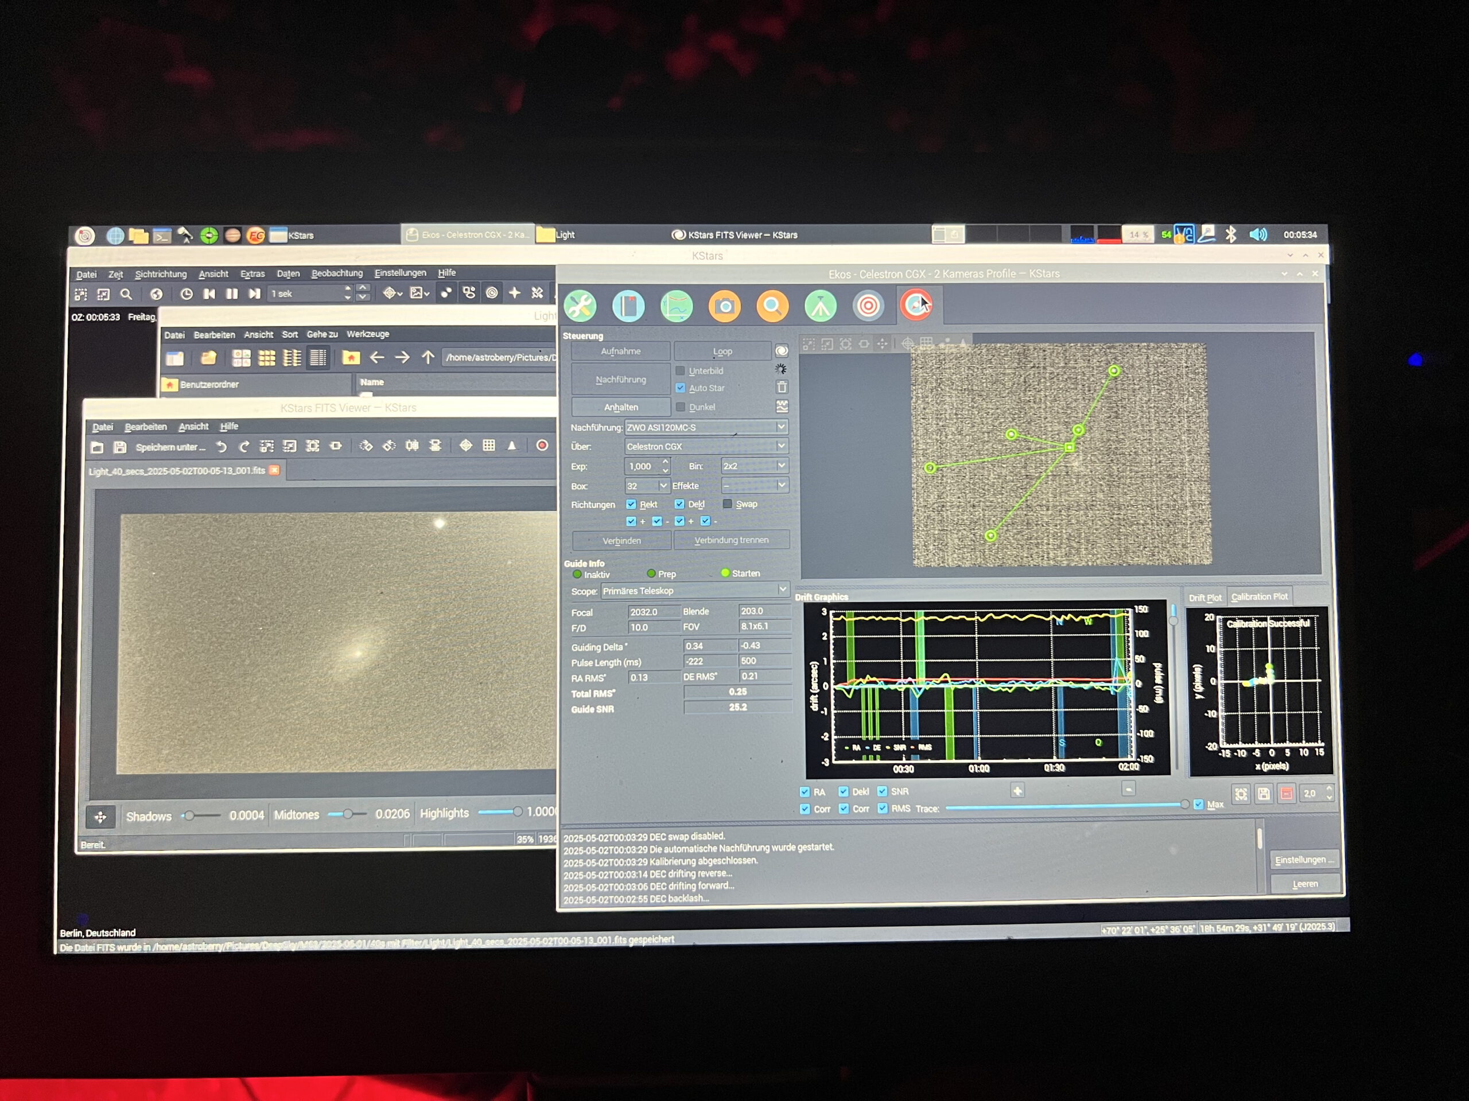Viewport: 1469px width, 1101px height.
Task: Open file icon in FITS Viewer toolbar
Action: pos(97,447)
